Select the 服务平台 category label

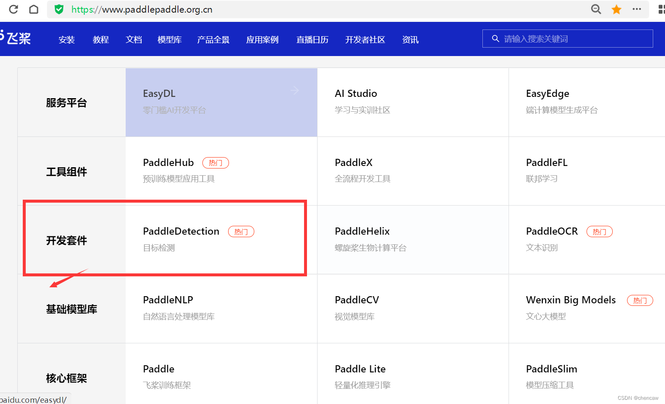67,103
